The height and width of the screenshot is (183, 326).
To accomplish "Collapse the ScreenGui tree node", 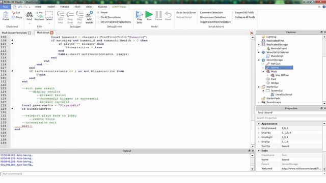I will tap(263, 90).
